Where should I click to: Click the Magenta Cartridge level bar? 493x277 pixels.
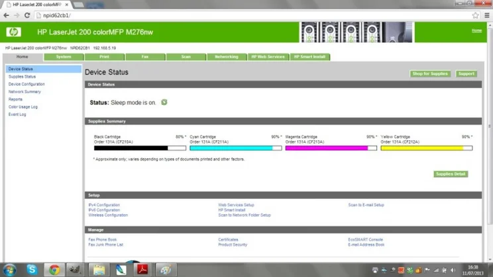tap(331, 148)
